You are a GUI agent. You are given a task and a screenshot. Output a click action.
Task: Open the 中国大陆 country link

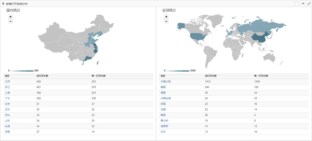point(166,82)
